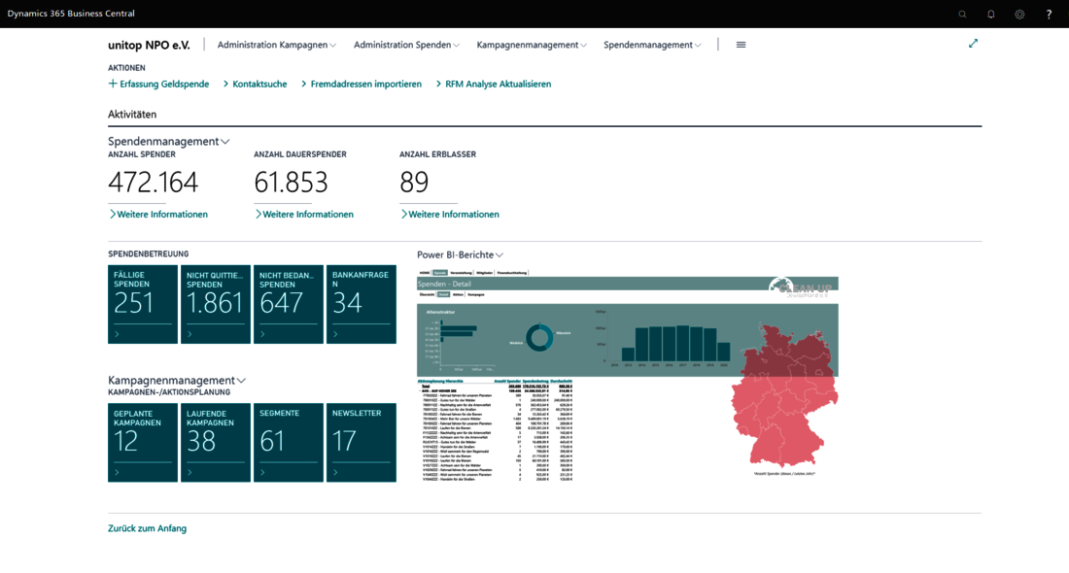
Task: Click the arrow under the Segmente tile
Action: pyautogui.click(x=263, y=472)
